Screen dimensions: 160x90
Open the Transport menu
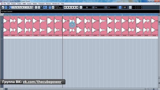[x=41, y=4]
